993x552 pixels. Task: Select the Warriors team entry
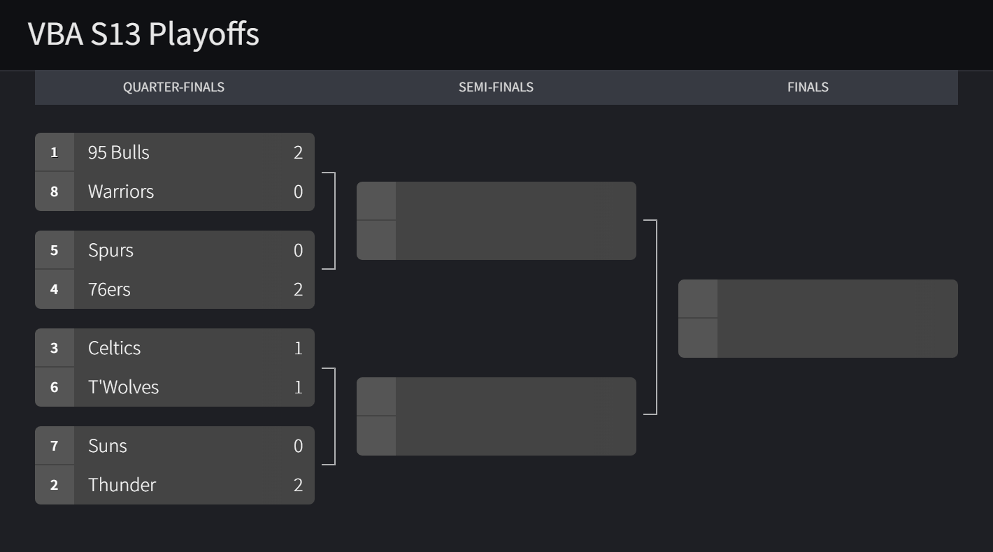(x=175, y=191)
